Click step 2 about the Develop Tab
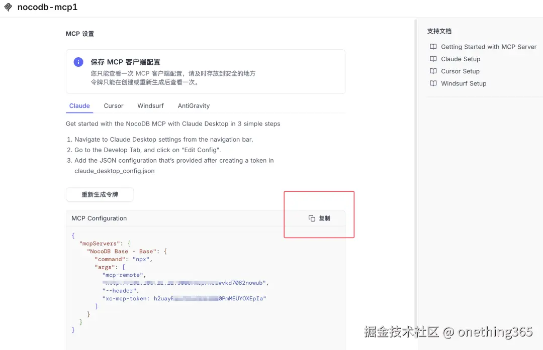Image resolution: width=543 pixels, height=350 pixels. [144, 150]
